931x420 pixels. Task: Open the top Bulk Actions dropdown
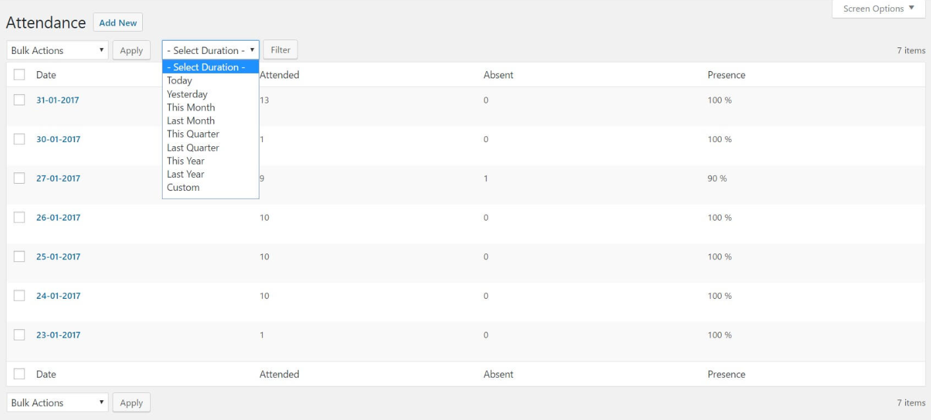pos(57,51)
